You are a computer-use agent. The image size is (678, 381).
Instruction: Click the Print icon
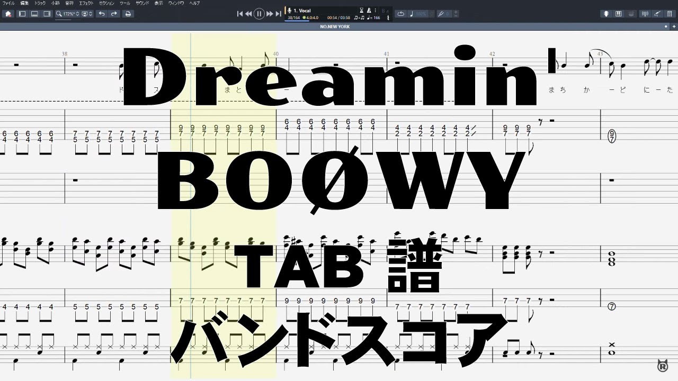coord(128,14)
